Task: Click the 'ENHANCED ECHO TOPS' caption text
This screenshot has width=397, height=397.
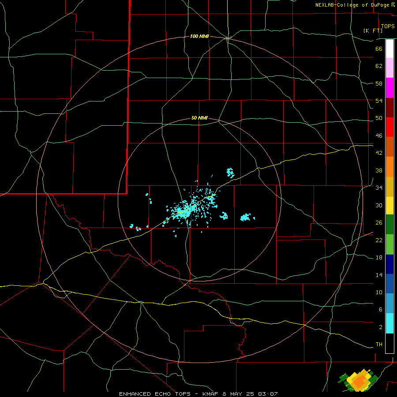Action: (x=155, y=394)
